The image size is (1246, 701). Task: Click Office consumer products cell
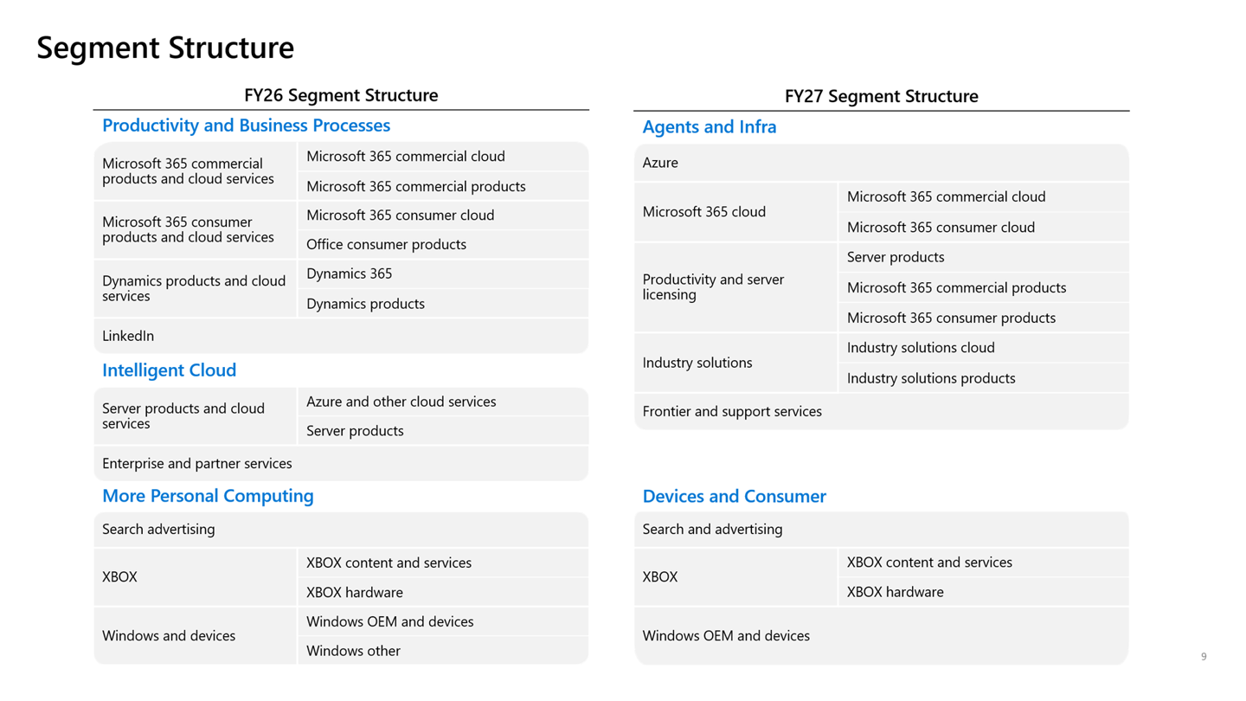[443, 245]
